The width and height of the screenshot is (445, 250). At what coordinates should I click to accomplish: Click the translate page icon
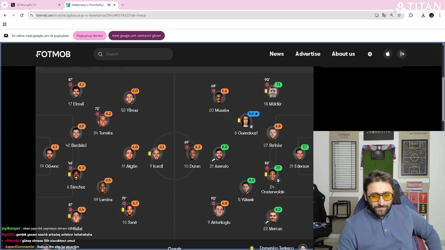pos(384,15)
